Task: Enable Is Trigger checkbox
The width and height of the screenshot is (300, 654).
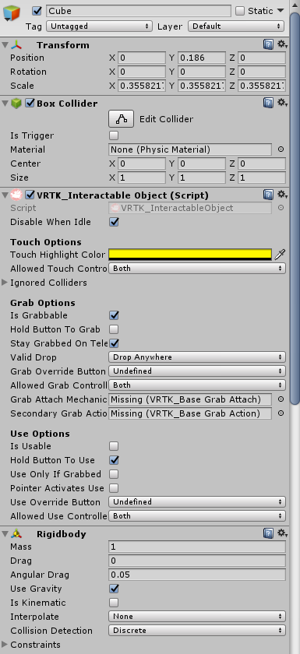Action: (114, 135)
